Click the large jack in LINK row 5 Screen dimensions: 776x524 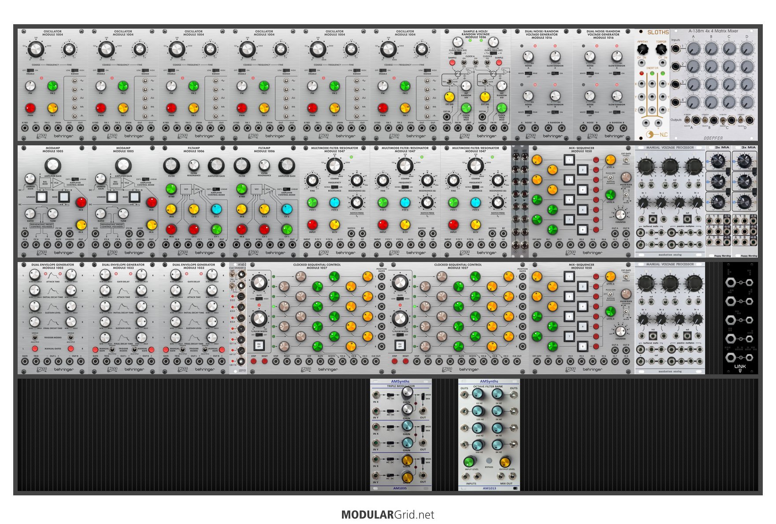[730, 358]
